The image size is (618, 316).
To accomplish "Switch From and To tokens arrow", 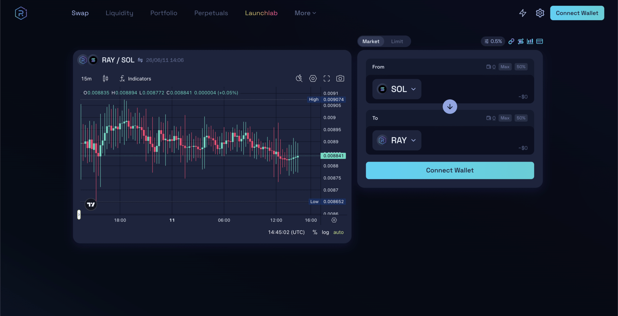I will point(450,107).
